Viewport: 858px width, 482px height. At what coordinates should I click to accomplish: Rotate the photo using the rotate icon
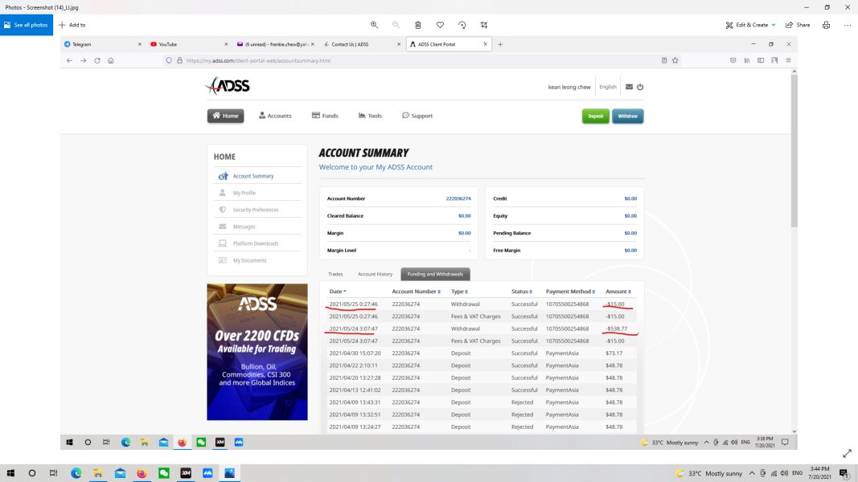click(462, 25)
